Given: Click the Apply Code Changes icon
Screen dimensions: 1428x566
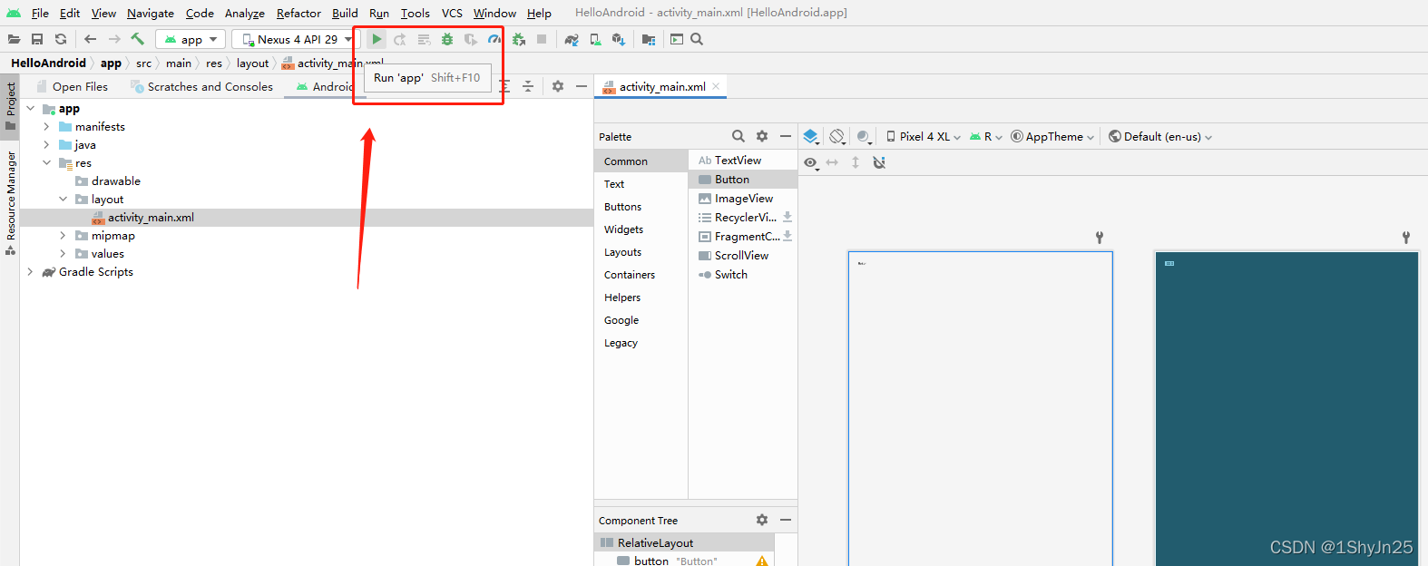Looking at the screenshot, I should tap(424, 39).
